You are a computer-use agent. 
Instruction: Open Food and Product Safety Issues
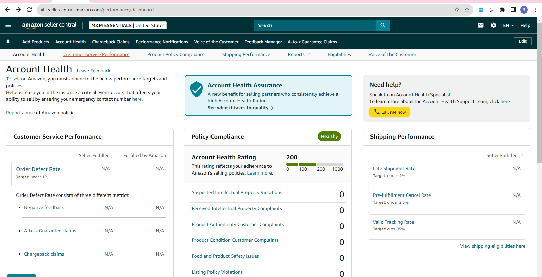coord(225,256)
